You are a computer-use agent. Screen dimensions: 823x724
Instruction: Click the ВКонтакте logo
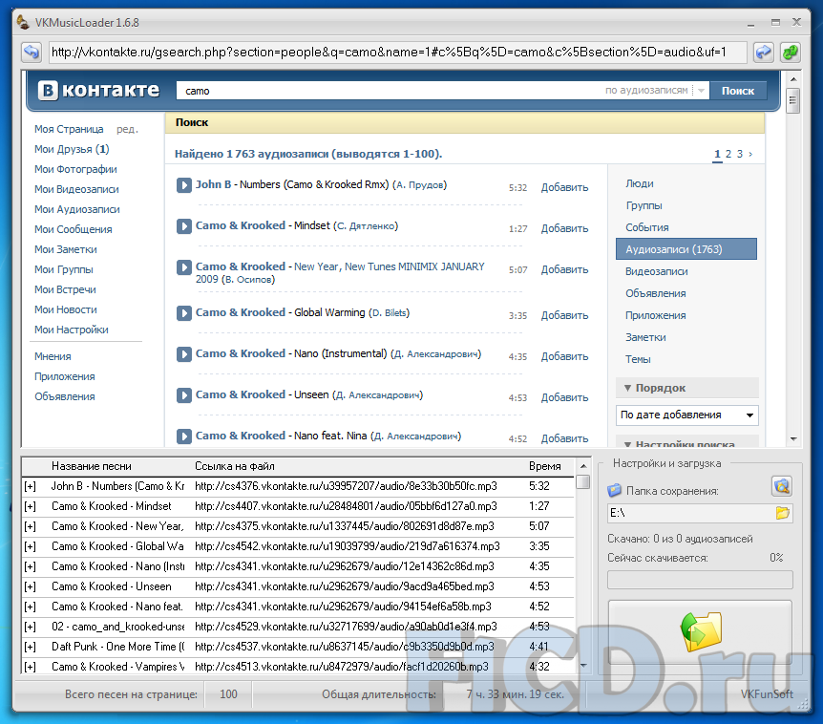coord(98,91)
